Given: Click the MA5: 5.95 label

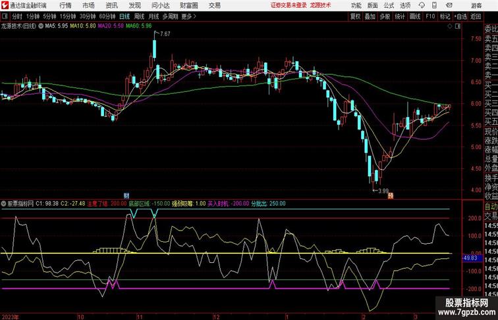Looking at the screenshot, I should [x=57, y=26].
